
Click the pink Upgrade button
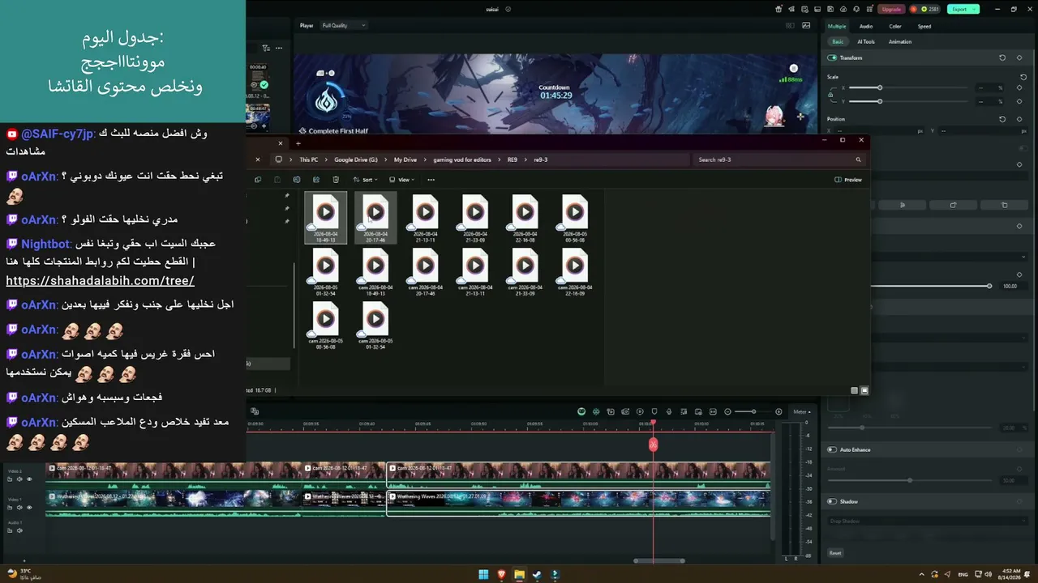(891, 9)
